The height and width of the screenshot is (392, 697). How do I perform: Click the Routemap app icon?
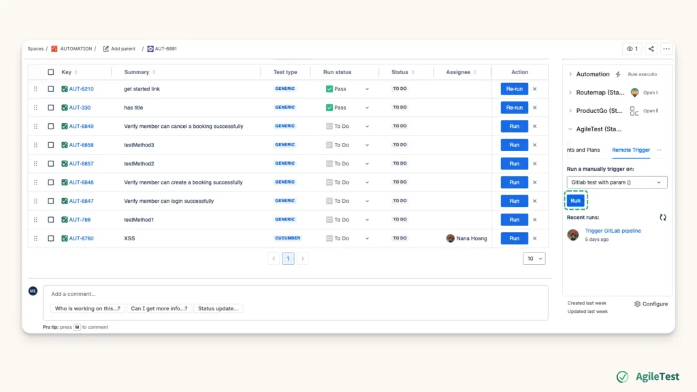point(634,93)
